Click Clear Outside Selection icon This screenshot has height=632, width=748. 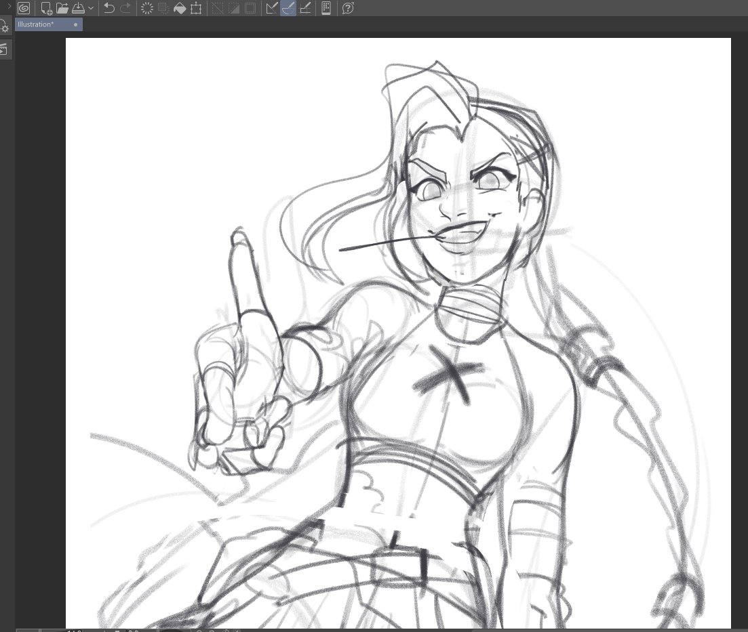coord(163,8)
